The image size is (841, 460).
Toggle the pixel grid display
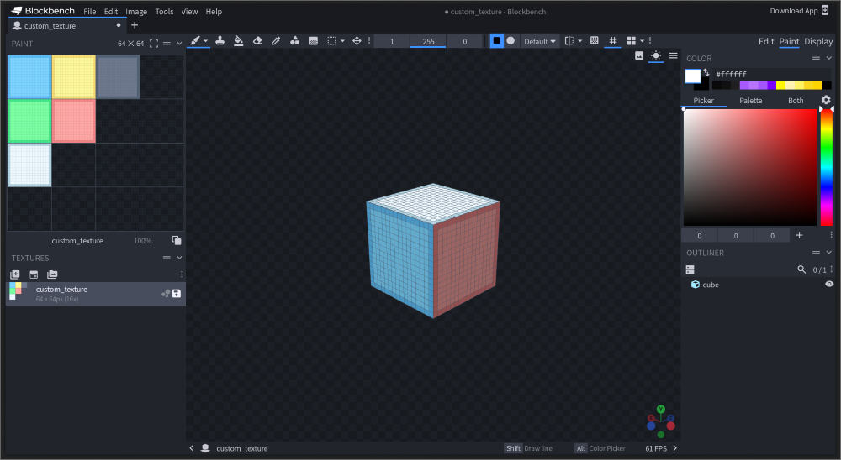(x=613, y=40)
